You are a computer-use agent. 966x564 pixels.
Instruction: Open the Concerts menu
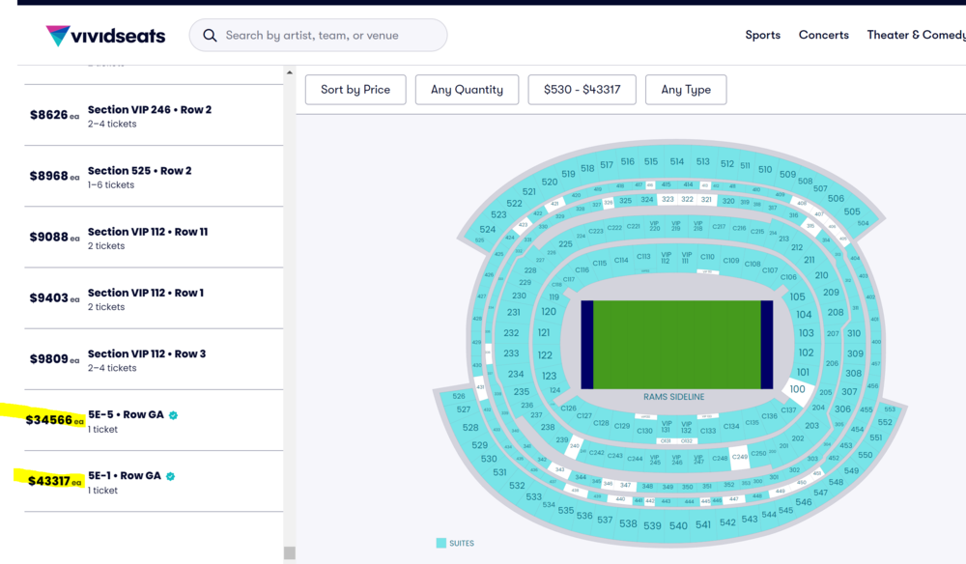(x=823, y=35)
